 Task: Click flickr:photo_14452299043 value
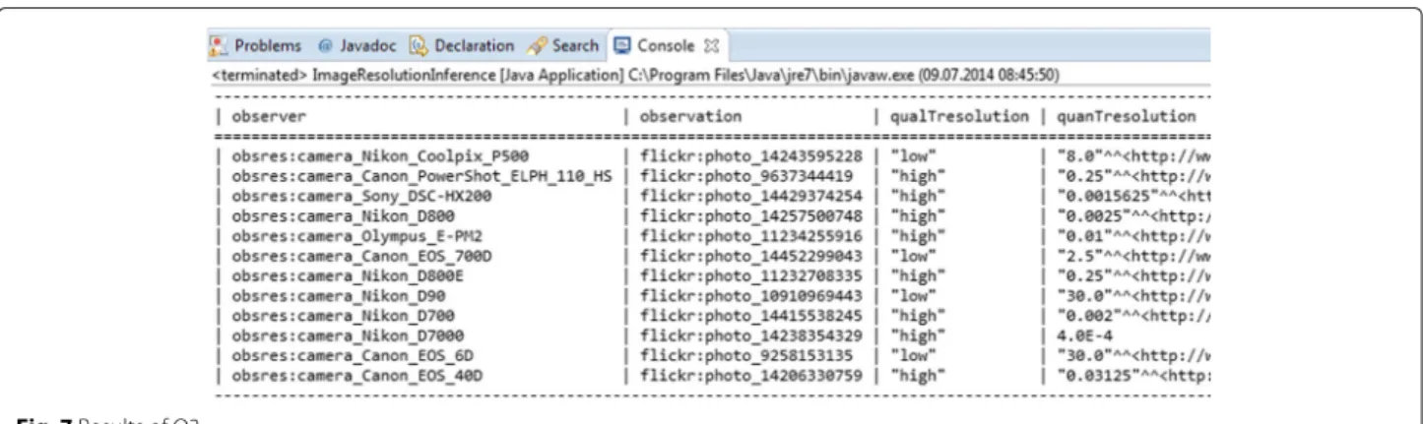pyautogui.click(x=752, y=257)
